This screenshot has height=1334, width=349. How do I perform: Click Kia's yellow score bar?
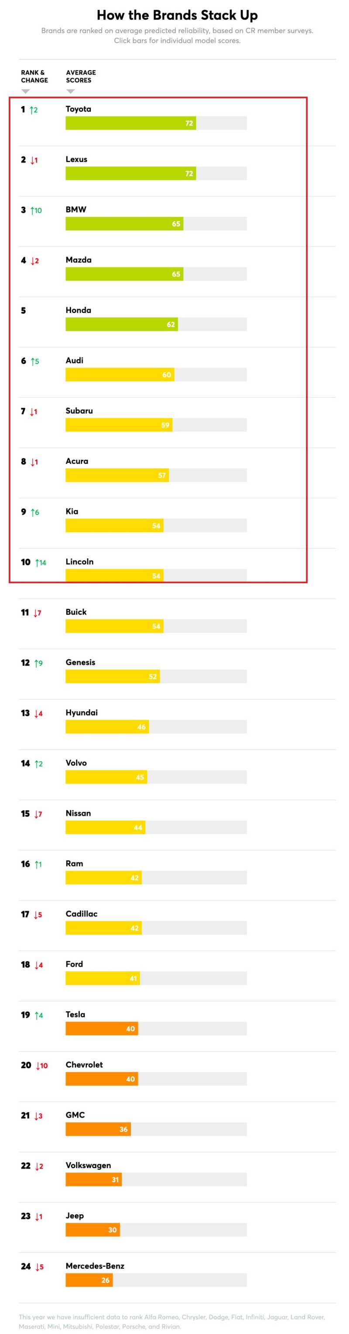(114, 526)
